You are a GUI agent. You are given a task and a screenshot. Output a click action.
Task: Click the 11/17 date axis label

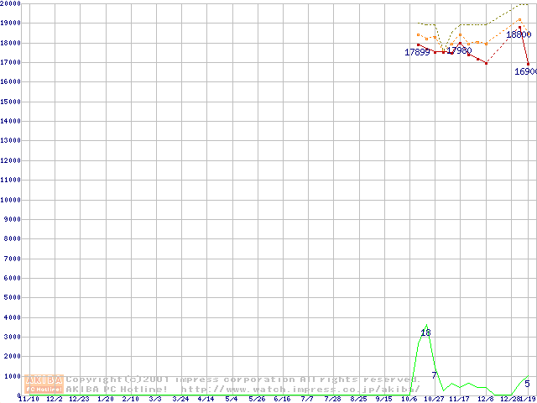[459, 399]
